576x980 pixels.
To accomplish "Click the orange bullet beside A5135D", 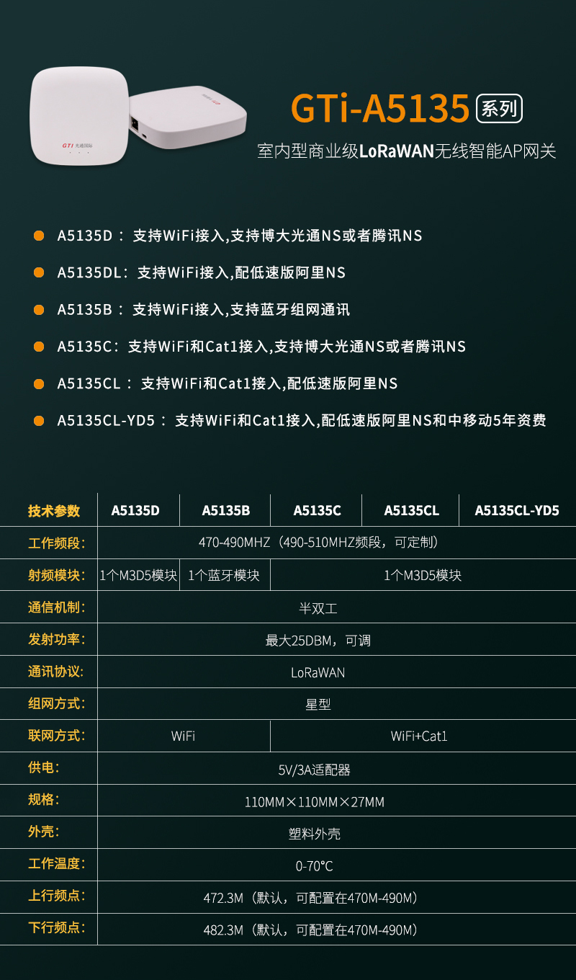I will [39, 236].
